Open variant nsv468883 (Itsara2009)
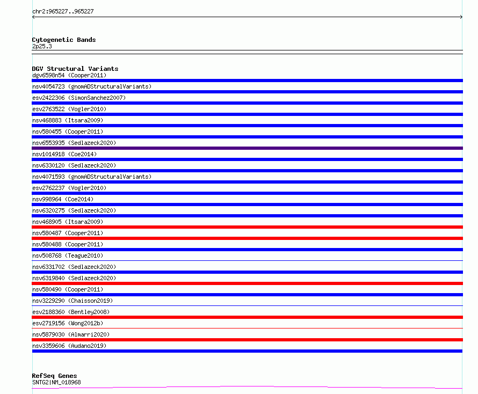The height and width of the screenshot is (394, 478). point(68,120)
